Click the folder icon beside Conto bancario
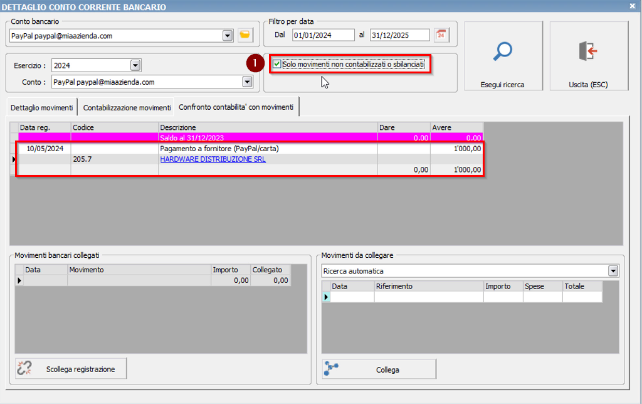Screen dimensions: 642x404 pyautogui.click(x=245, y=35)
